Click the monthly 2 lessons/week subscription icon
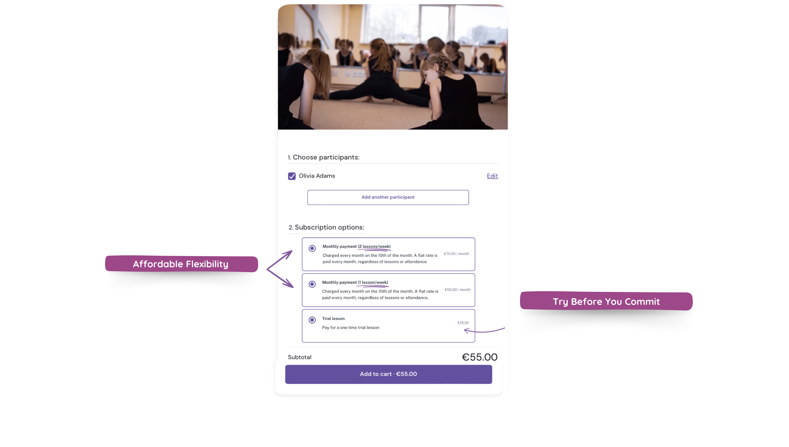The image size is (789, 447). tap(312, 248)
